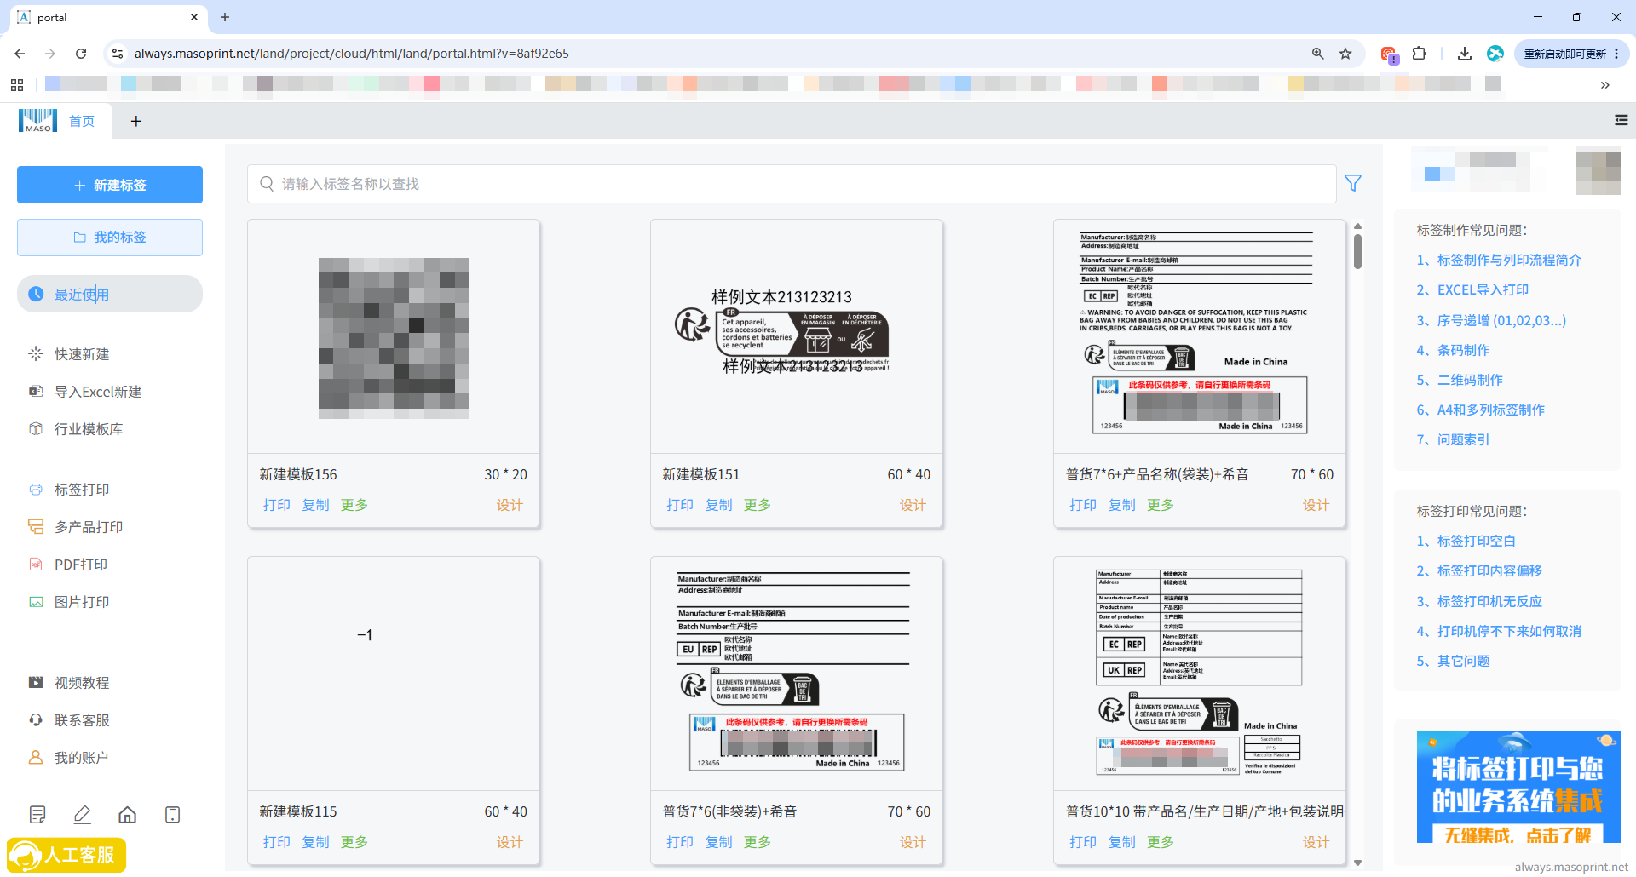Expand 更多 for 新建模板151

coord(758,504)
